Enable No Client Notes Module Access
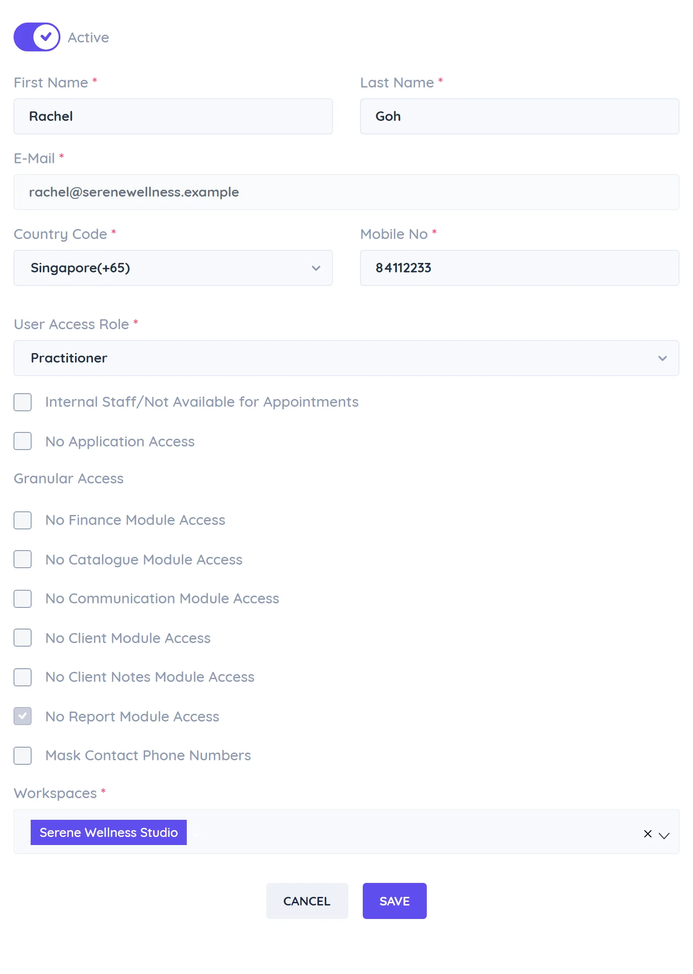 pyautogui.click(x=23, y=677)
